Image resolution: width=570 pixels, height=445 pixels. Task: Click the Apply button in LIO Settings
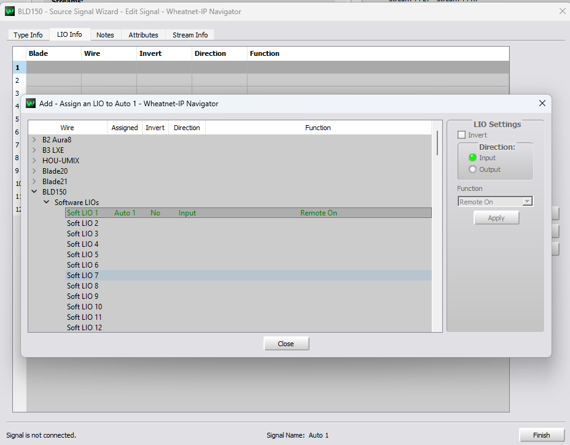coord(496,218)
